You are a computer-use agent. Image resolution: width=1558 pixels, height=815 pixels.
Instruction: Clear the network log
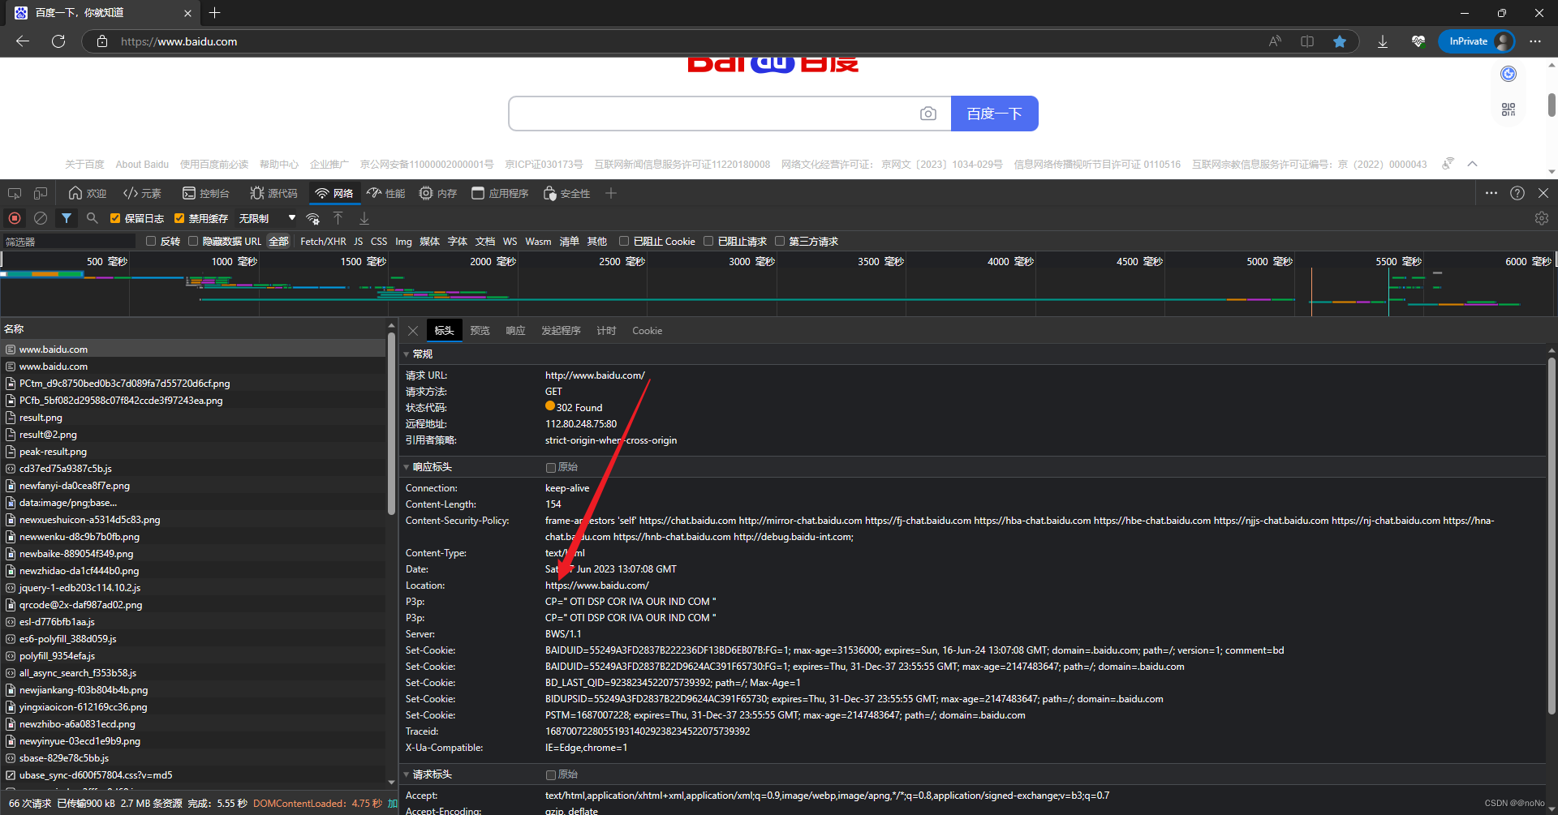[41, 218]
